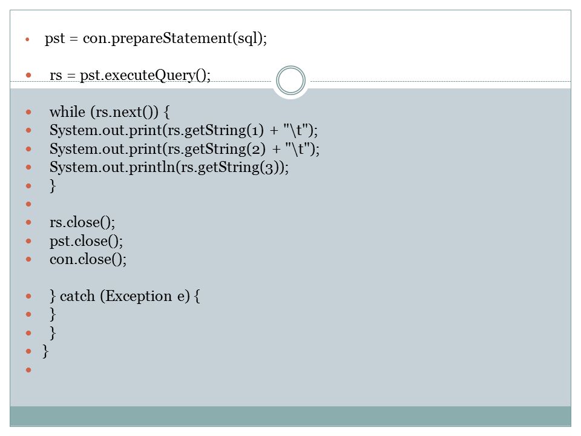Screen dimensions: 581x436
Task: Click the empty bullet below the while block
Action: click(x=28, y=204)
